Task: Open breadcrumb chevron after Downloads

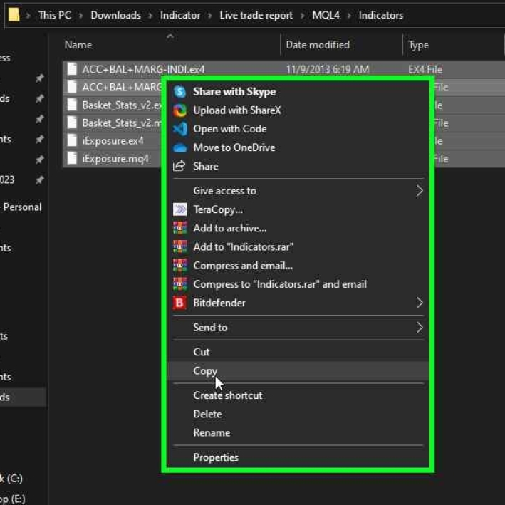Action: 150,15
